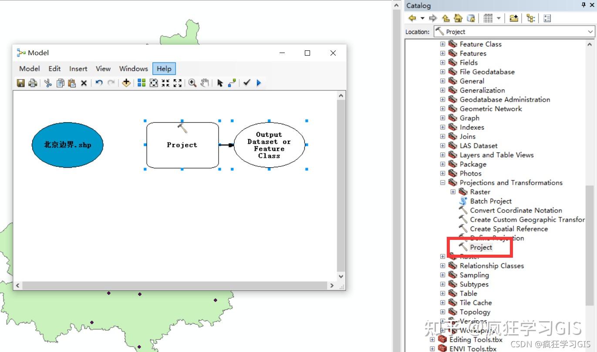Validate the model using the checkmark icon
The image size is (597, 352).
[x=247, y=83]
